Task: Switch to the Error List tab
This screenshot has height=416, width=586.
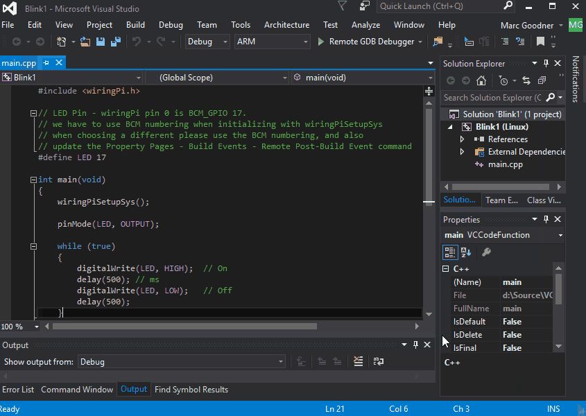Action: pos(18,390)
